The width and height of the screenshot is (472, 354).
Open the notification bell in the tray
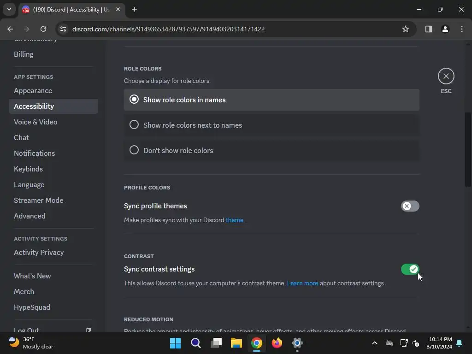[x=460, y=343]
